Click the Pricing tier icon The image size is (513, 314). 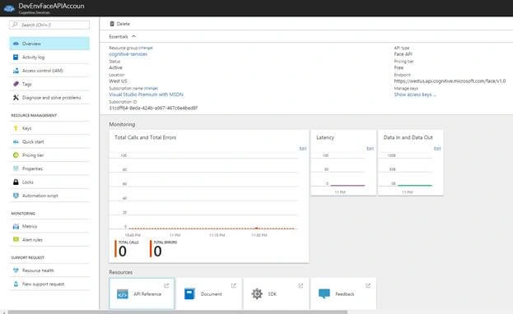pyautogui.click(x=16, y=155)
